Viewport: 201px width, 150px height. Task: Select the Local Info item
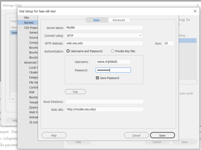click(x=34, y=67)
